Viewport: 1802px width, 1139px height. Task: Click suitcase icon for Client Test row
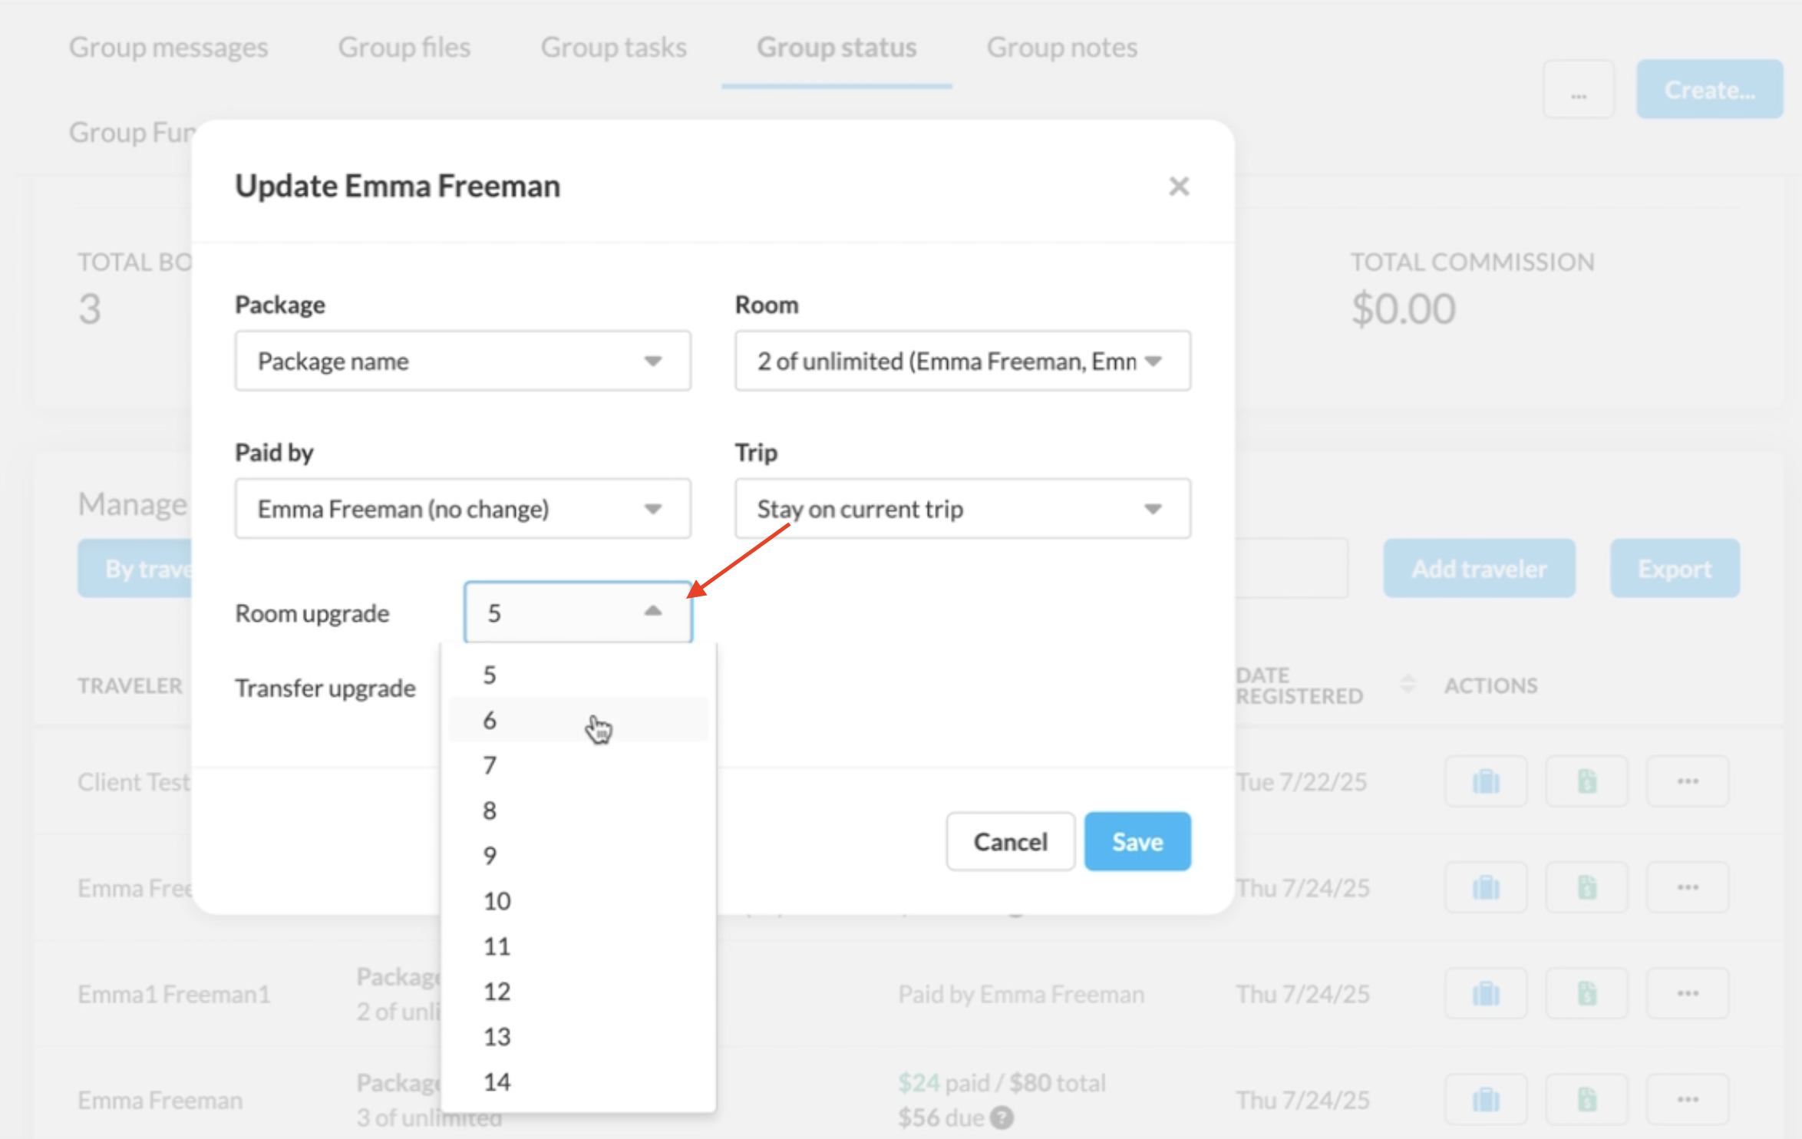[x=1486, y=782]
